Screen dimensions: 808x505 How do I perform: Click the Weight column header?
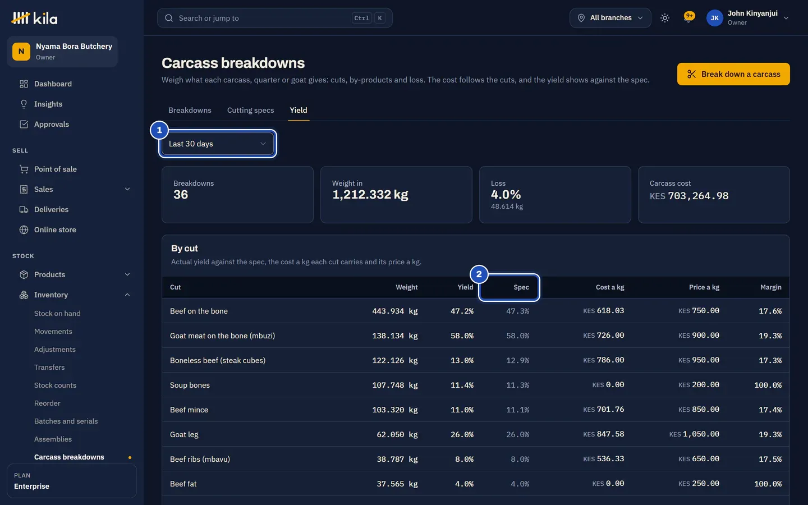pyautogui.click(x=407, y=287)
